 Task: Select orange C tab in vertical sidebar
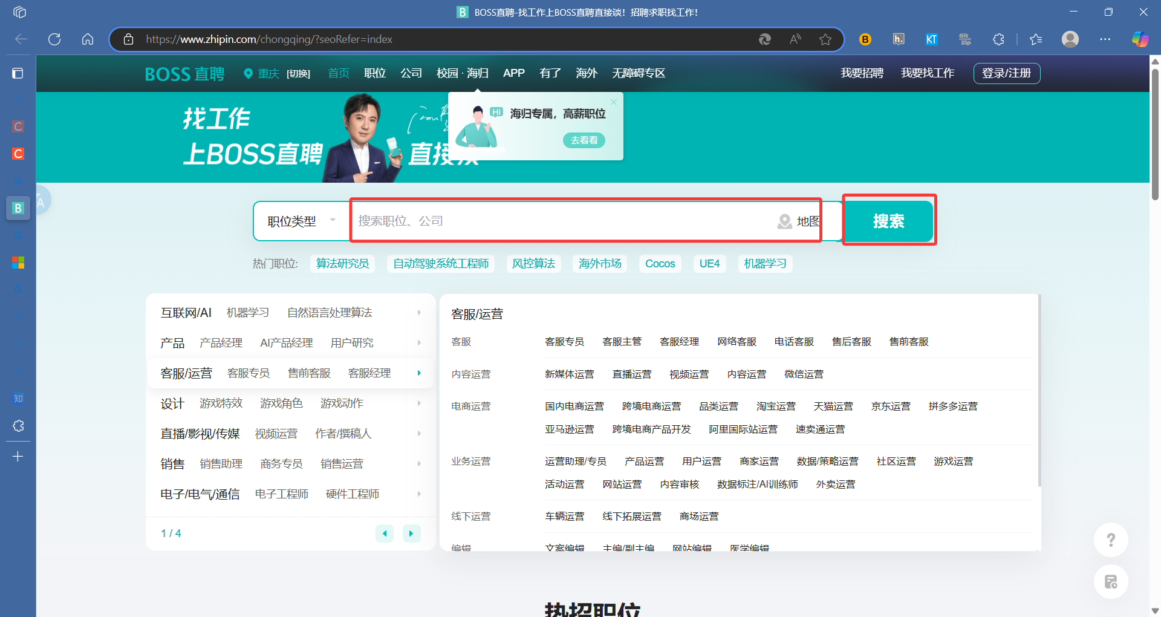(x=18, y=154)
